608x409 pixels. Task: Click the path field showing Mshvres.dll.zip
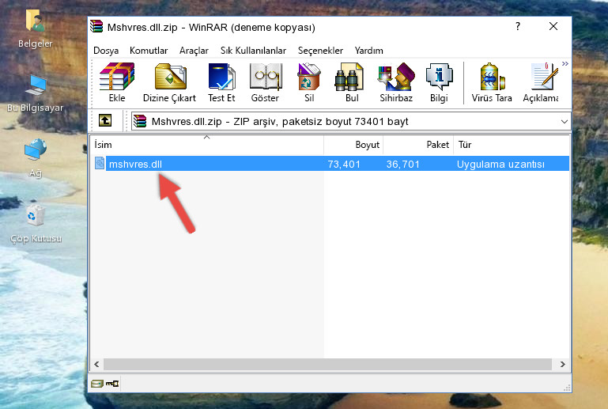[x=350, y=122]
